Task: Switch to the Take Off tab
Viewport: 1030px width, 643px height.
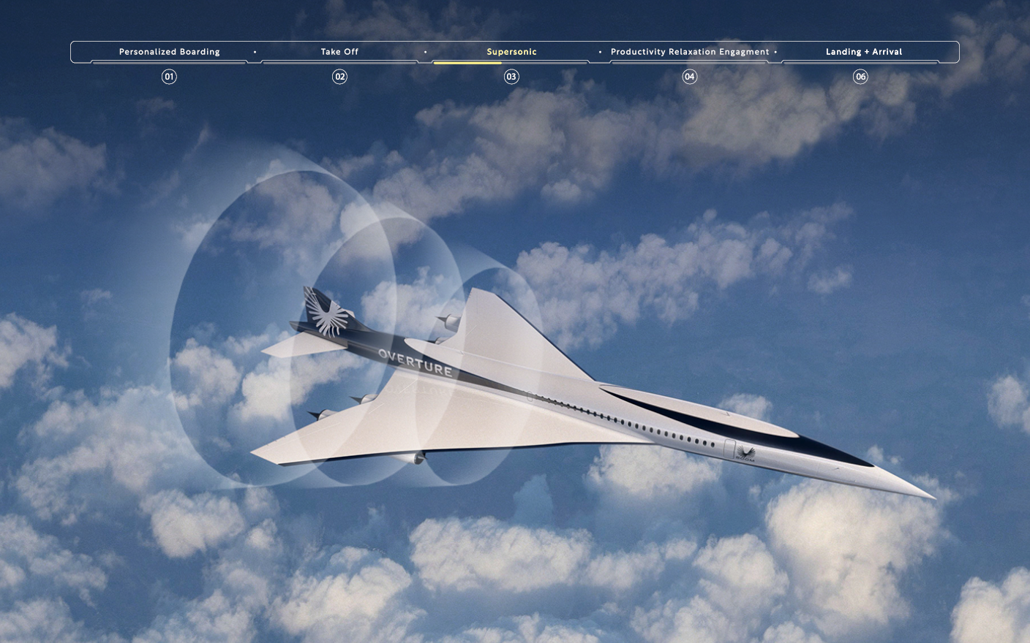Action: tap(339, 52)
